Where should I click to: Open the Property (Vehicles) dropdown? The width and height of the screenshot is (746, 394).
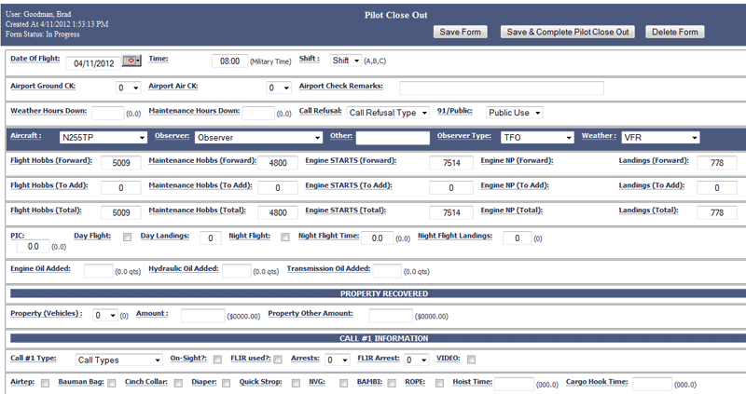click(x=104, y=315)
